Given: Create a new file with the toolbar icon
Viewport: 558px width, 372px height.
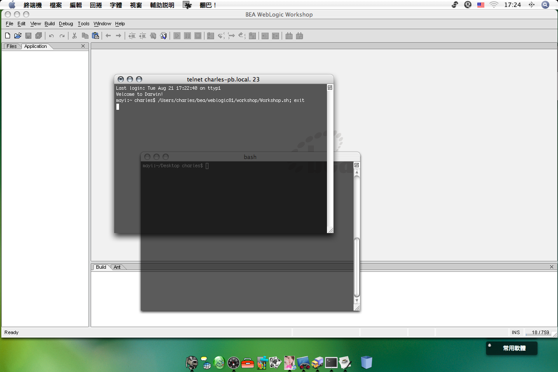Looking at the screenshot, I should pyautogui.click(x=7, y=36).
